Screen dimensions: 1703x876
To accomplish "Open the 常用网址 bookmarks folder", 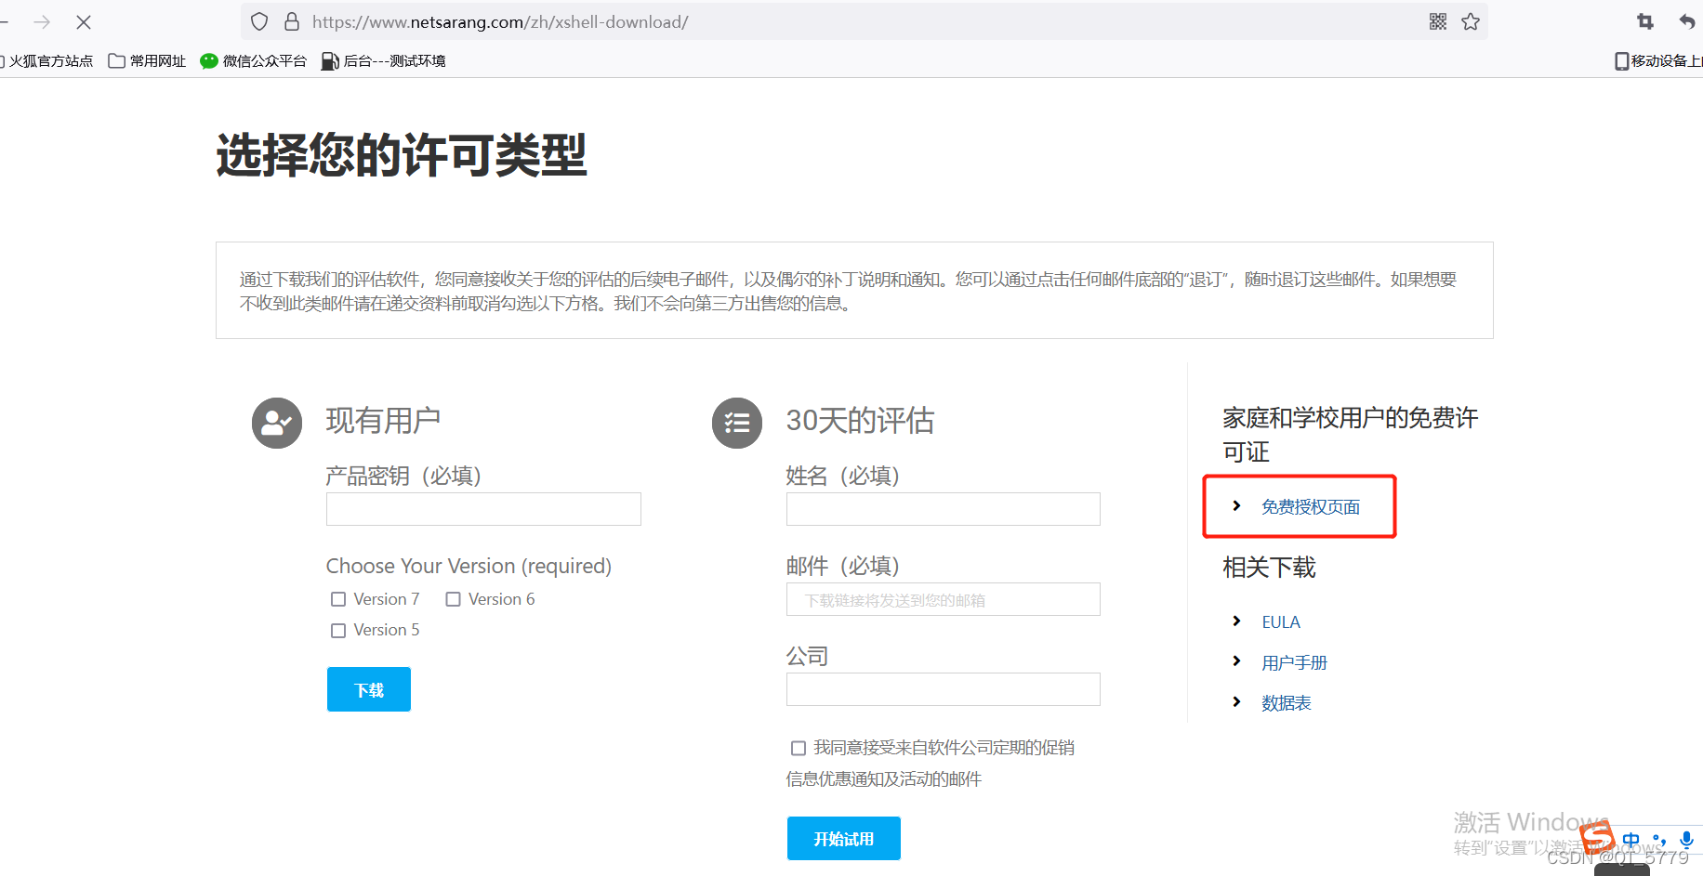I will (147, 61).
